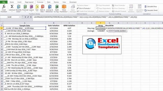Switch to the Insert tab
The image size is (163, 91).
(x=19, y=2)
